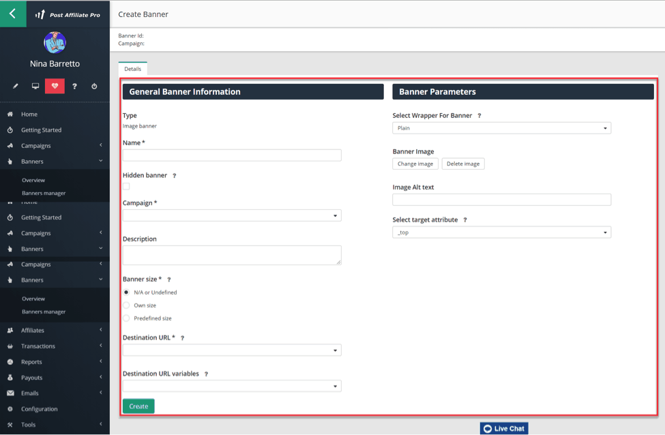665x435 pixels.
Task: Click the 'Create Banner' page title
Action: pos(143,14)
